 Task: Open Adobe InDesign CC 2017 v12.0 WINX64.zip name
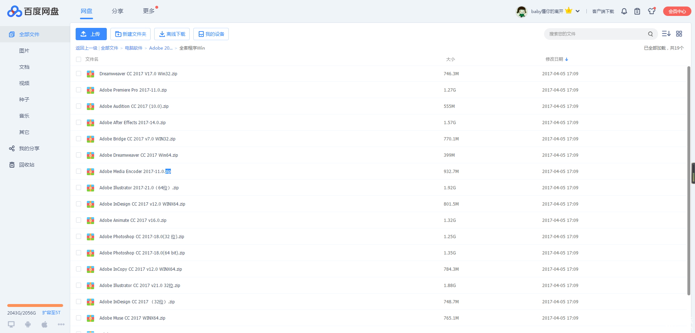pyautogui.click(x=142, y=204)
